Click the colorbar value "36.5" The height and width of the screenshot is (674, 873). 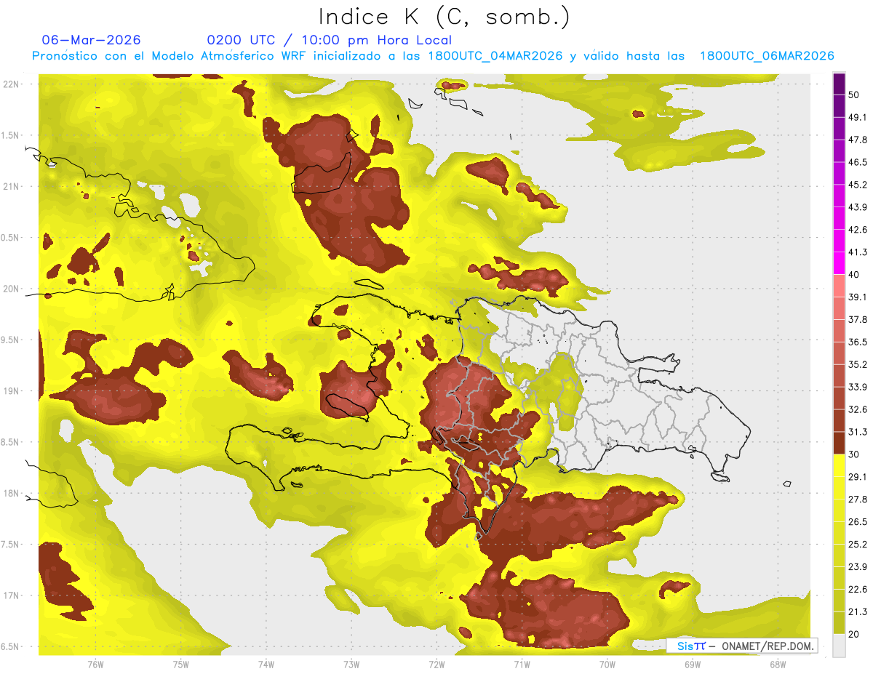pos(858,342)
